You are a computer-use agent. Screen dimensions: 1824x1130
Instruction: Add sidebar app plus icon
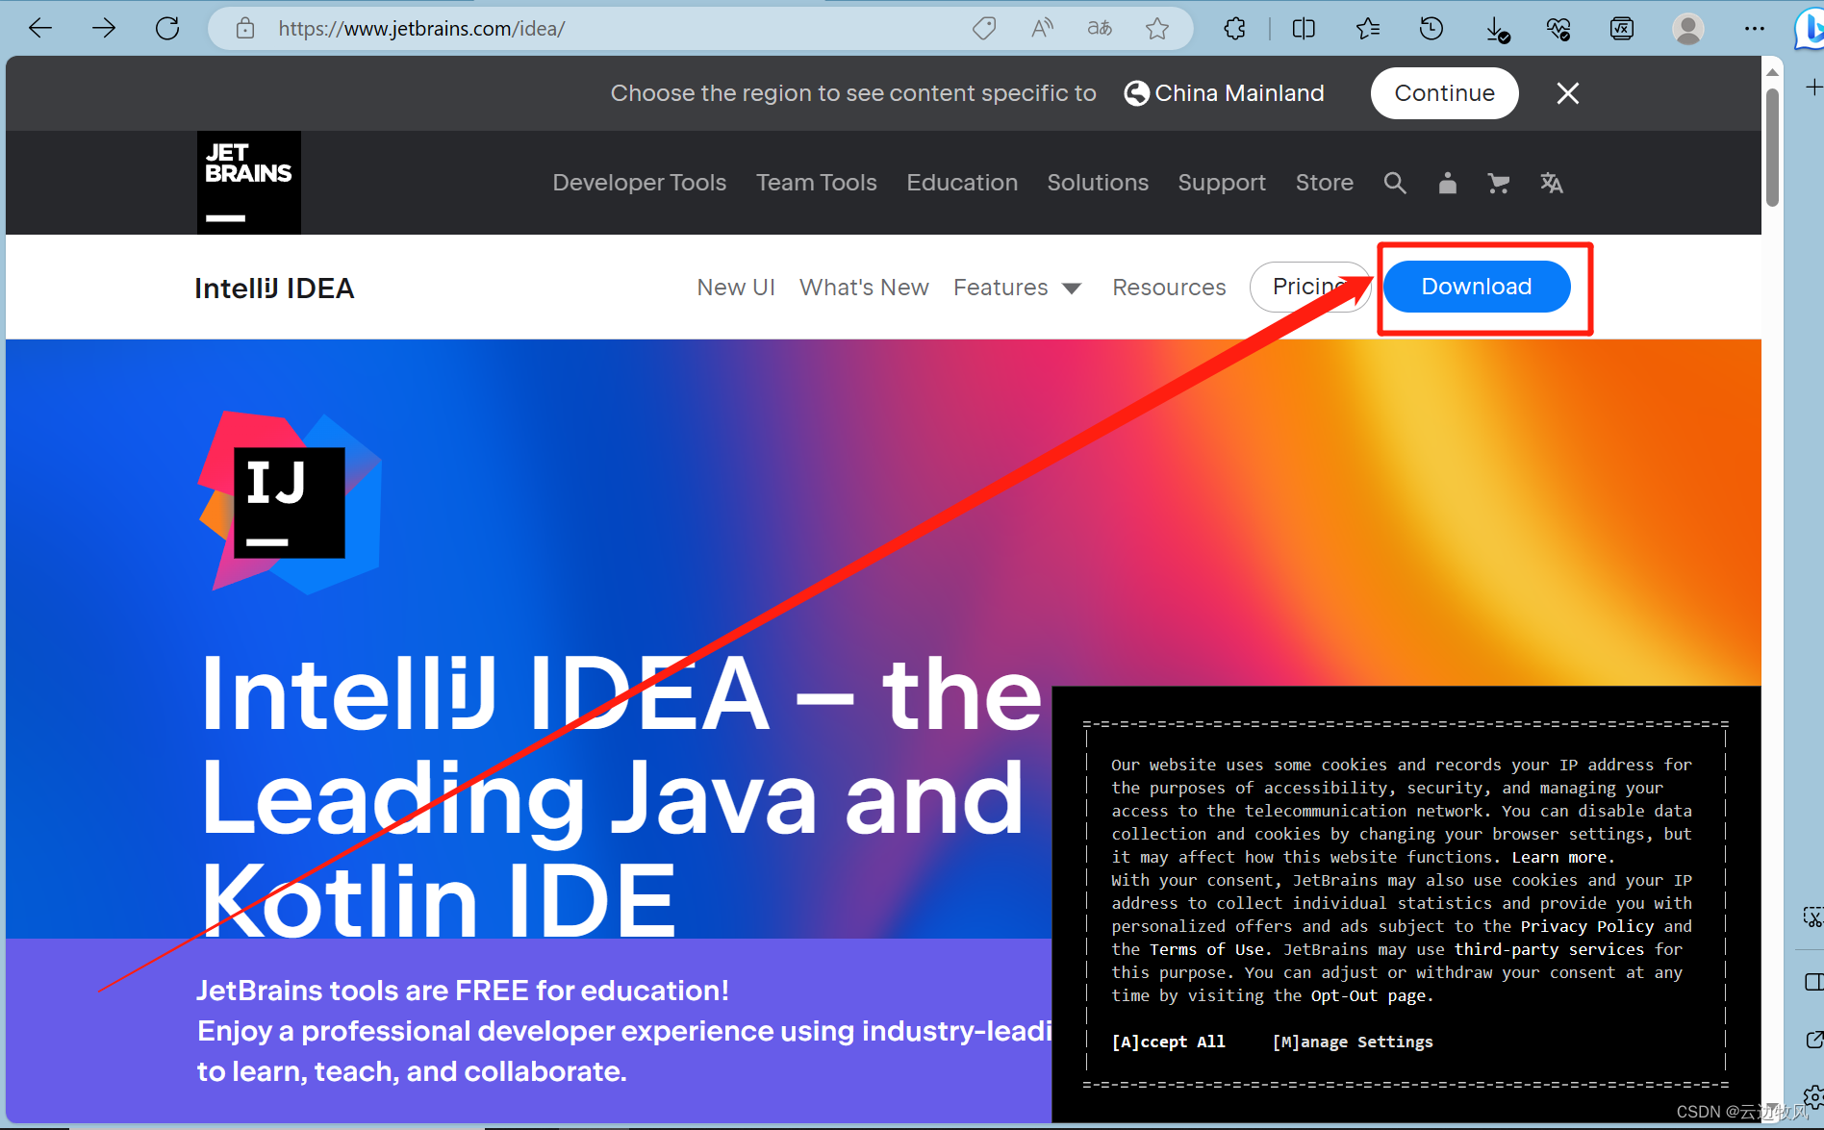click(x=1813, y=88)
